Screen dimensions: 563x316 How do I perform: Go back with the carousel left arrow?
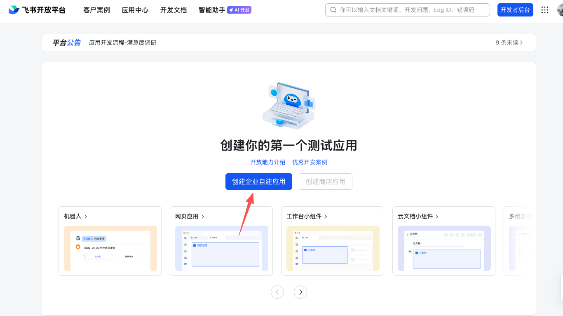tap(277, 292)
